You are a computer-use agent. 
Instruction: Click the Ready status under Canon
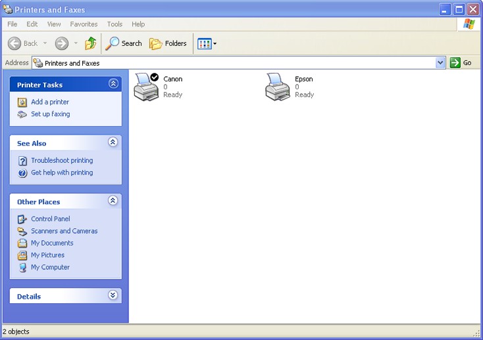173,95
